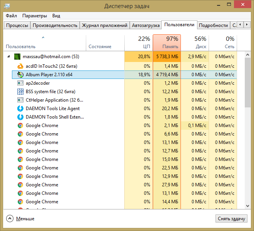Viewport: 254px width, 231px height.
Task: Click the 4 719,4 МБ memory value
Action: 167,75
